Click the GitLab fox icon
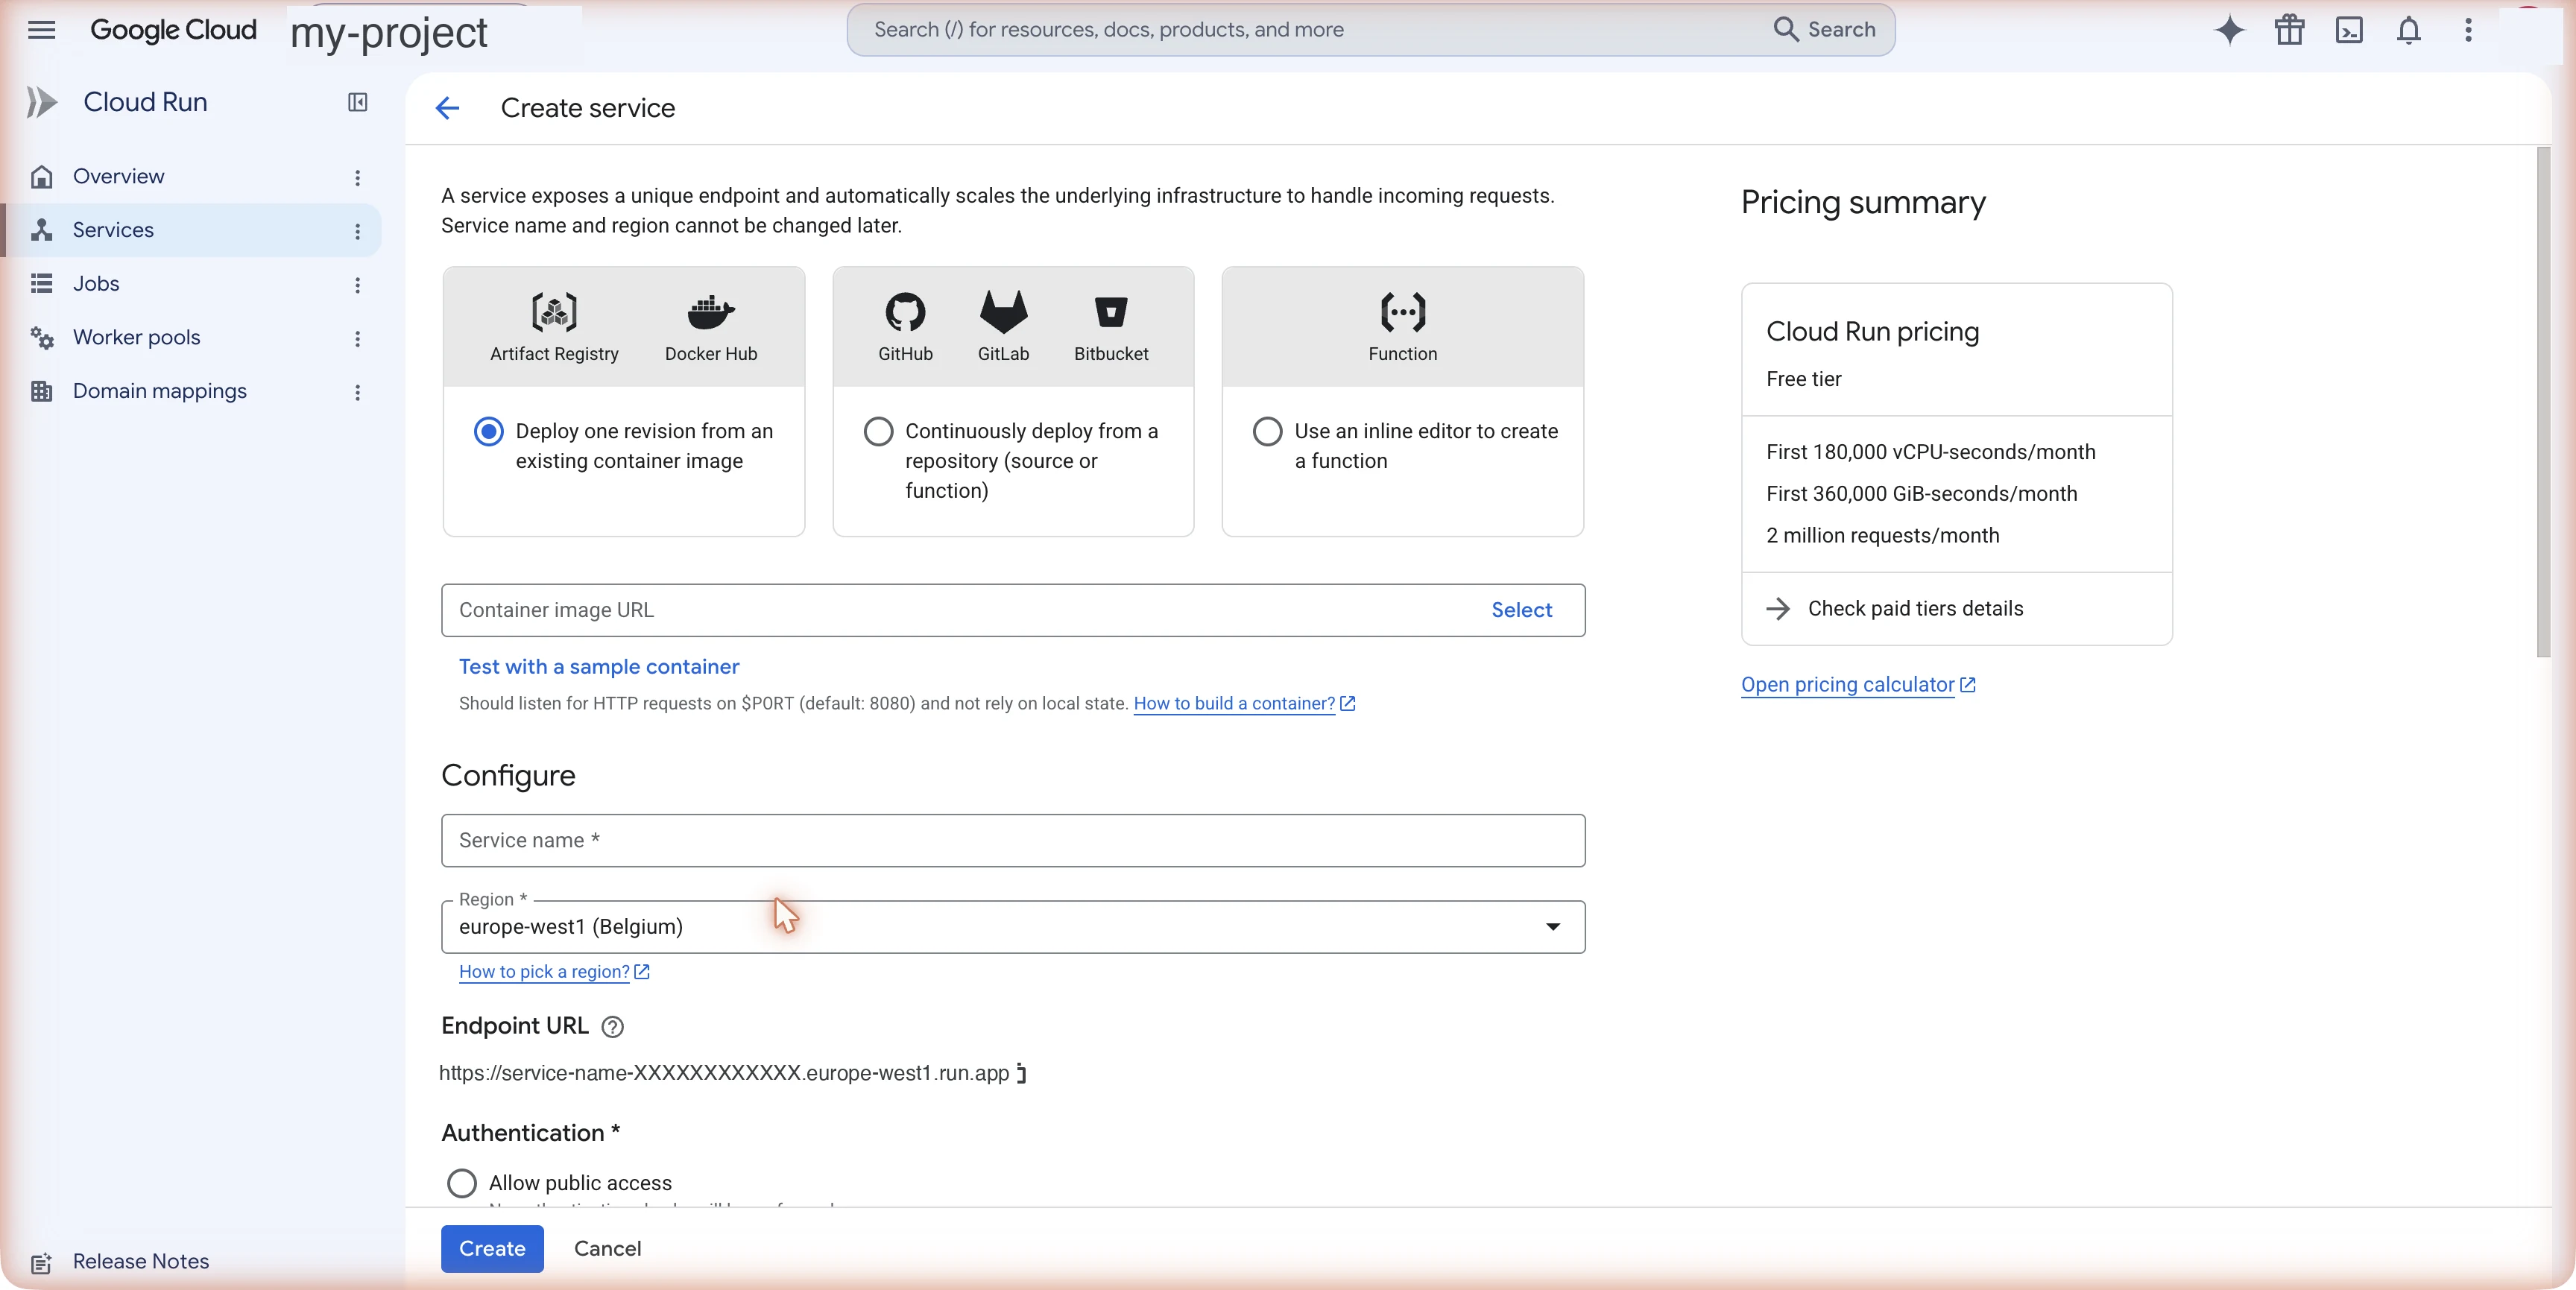2576x1290 pixels. click(x=1003, y=312)
